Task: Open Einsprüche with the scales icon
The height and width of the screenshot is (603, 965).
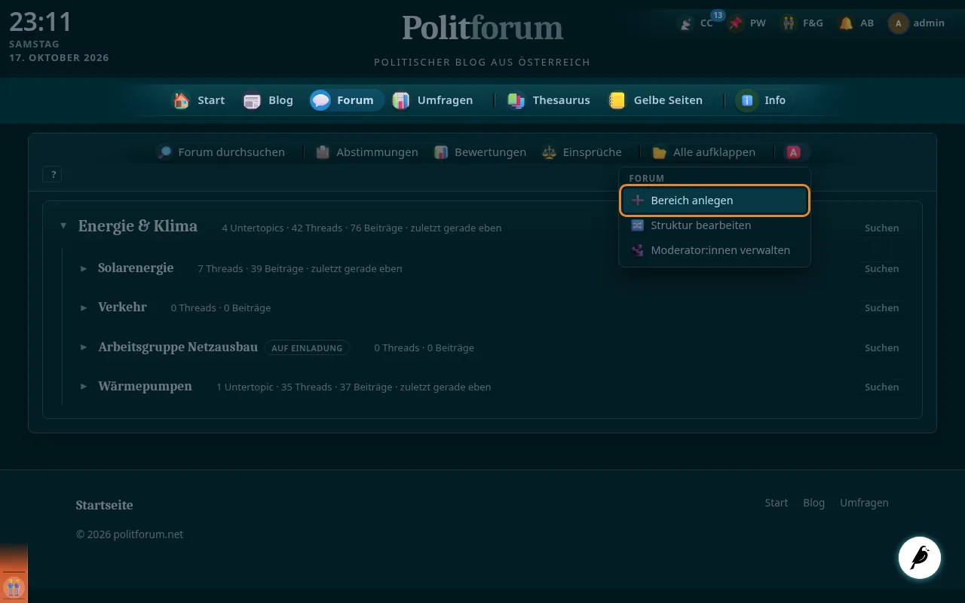Action: tap(581, 152)
